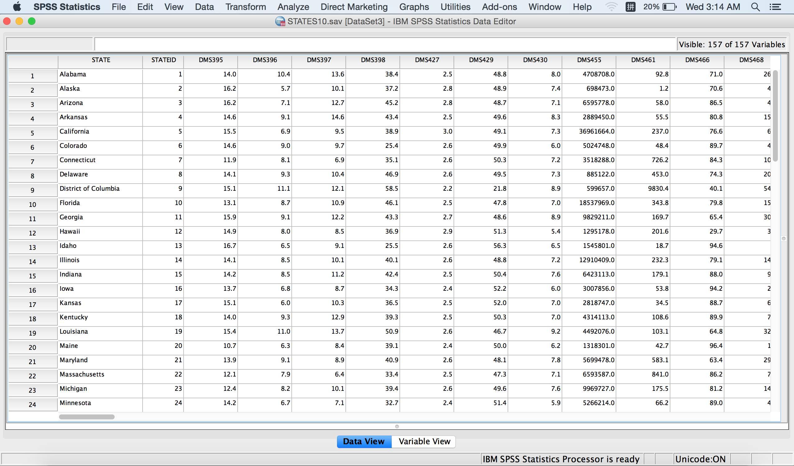
Task: Switch to Variable View tab
Action: click(424, 441)
